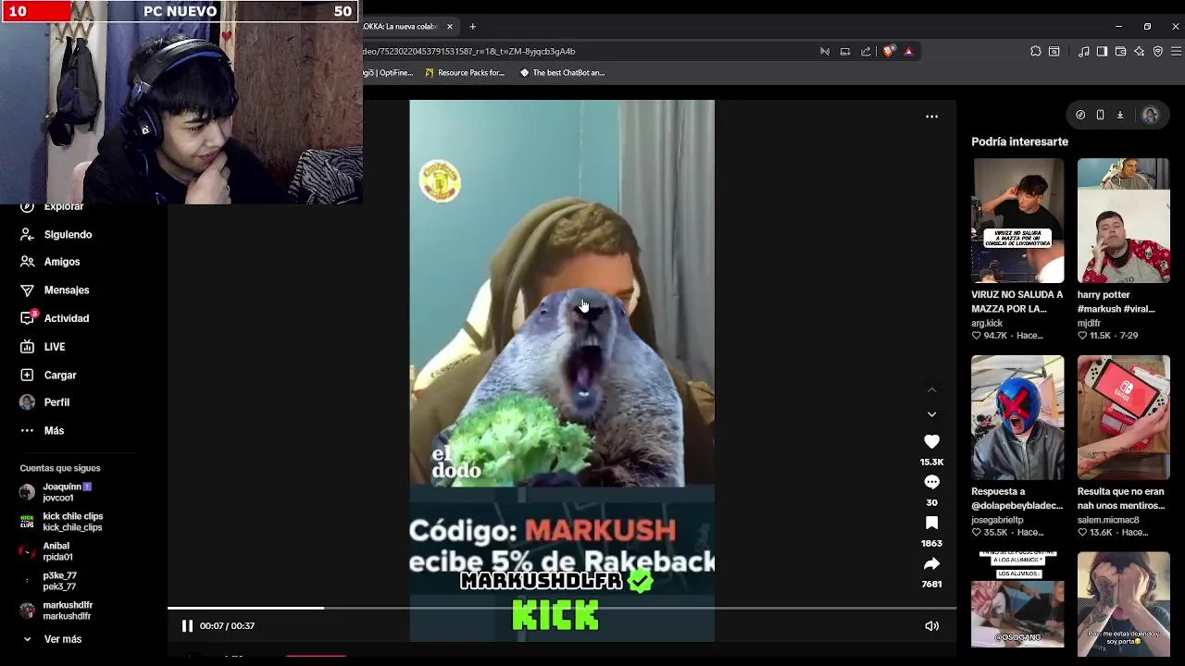Open Brave Rewards triangle icon
The height and width of the screenshot is (666, 1185).
[908, 52]
